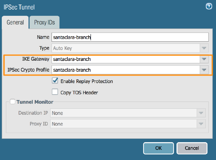216x160 pixels.
Task: Click the Destination IP field showing None
Action: point(124,113)
